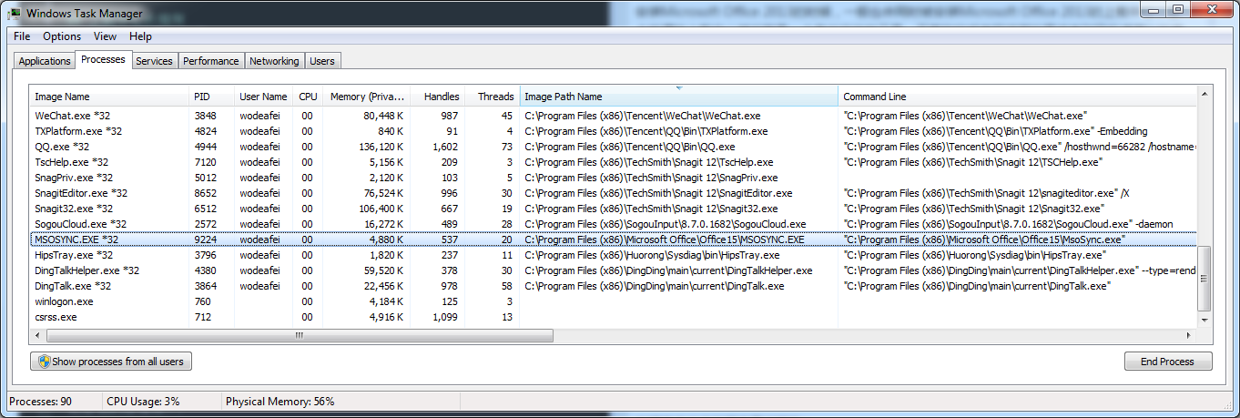The image size is (1240, 418).
Task: Sort by Command Line column header
Action: [1016, 97]
